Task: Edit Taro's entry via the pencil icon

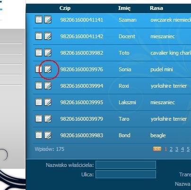Action: pos(48,119)
